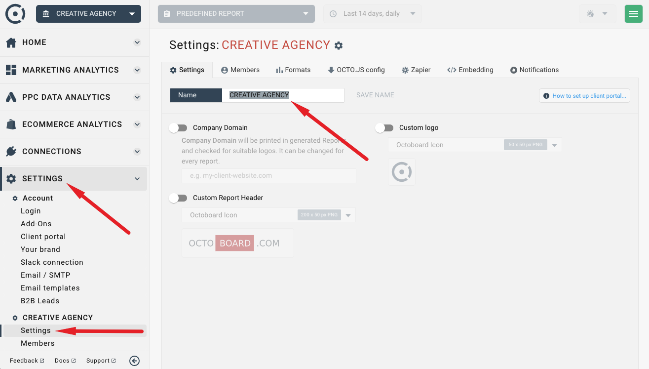Click the Octoboard logo preview thumbnail
Viewport: 649px width, 369px height.
402,172
